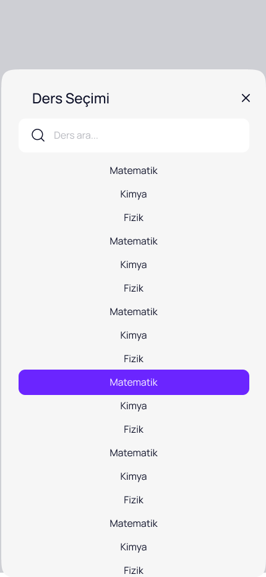Select the second Fizik entry in list

click(x=134, y=288)
